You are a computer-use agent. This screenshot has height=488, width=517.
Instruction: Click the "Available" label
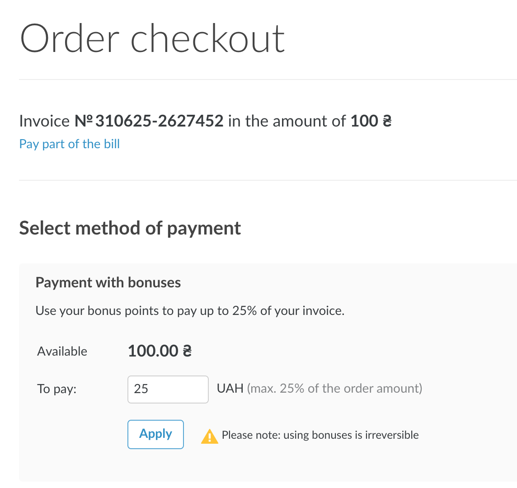coord(62,352)
